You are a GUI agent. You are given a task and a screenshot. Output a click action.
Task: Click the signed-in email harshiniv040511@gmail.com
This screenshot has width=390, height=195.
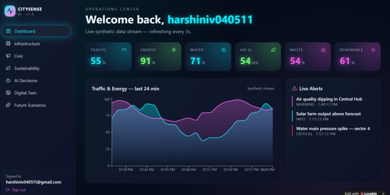[33, 182]
